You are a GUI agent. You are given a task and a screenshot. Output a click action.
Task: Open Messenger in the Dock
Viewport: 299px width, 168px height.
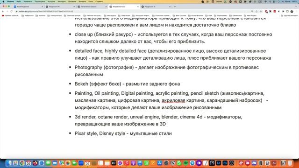click(x=120, y=163)
